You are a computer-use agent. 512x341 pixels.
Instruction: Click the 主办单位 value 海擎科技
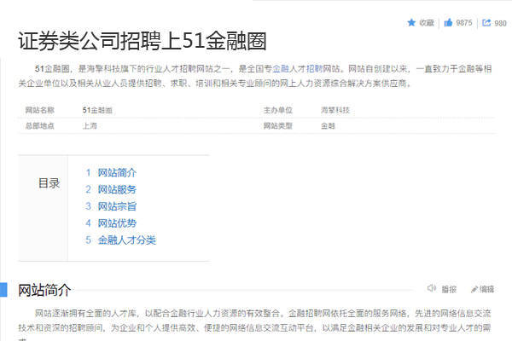click(x=335, y=110)
